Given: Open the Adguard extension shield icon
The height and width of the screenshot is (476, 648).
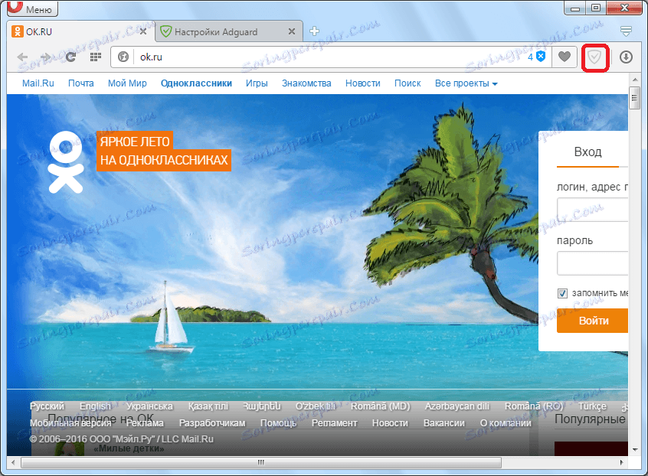Looking at the screenshot, I should coord(594,57).
